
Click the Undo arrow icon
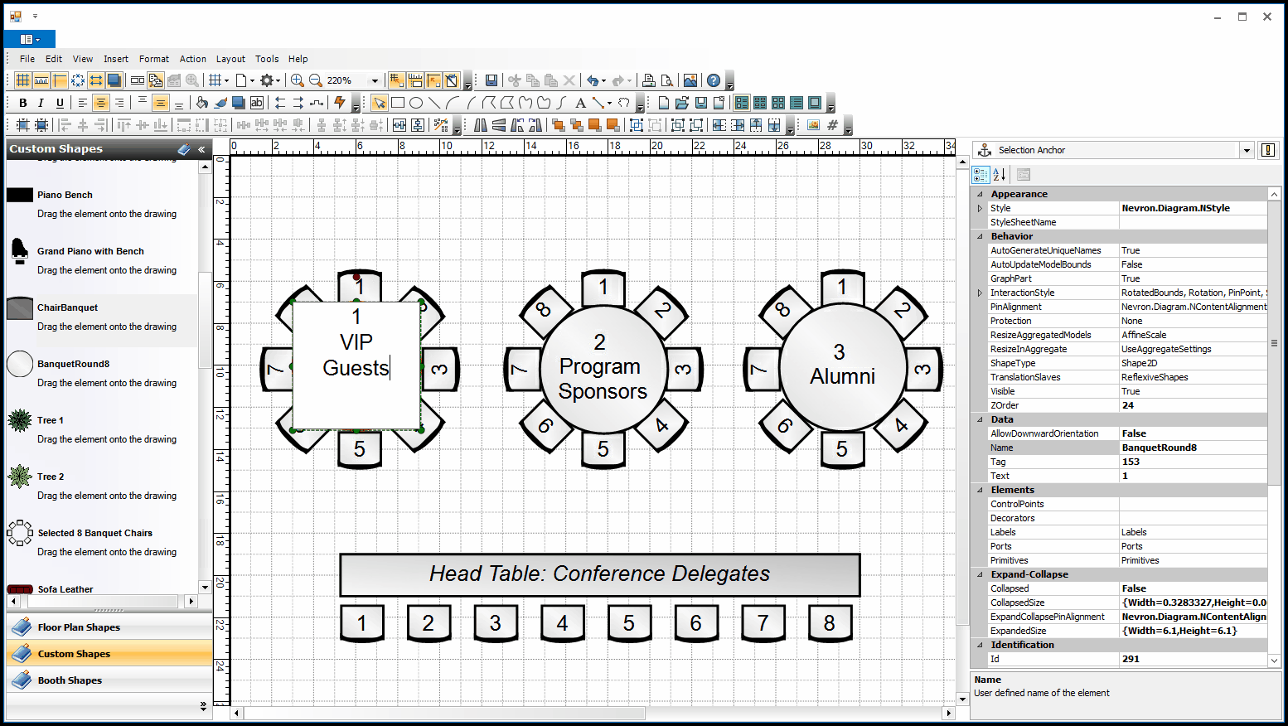click(592, 80)
